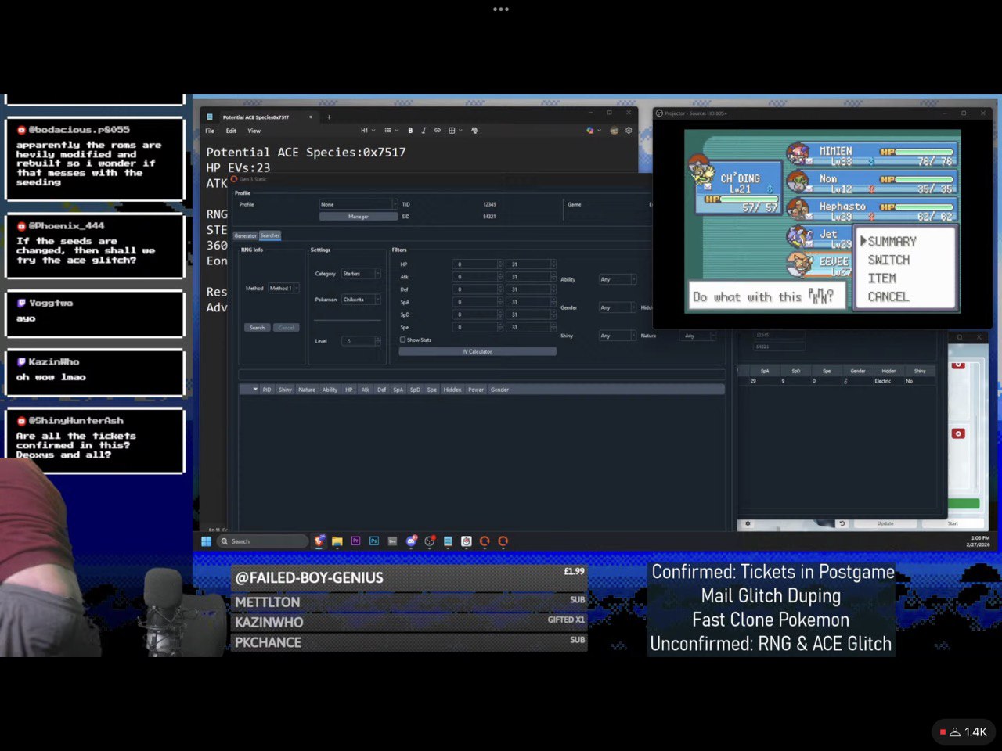Clear formatting icon in Notepad toolbar
Image resolution: width=1002 pixels, height=751 pixels.
pos(474,131)
